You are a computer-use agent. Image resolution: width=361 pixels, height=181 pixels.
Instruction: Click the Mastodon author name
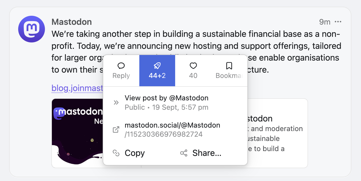pos(72,22)
